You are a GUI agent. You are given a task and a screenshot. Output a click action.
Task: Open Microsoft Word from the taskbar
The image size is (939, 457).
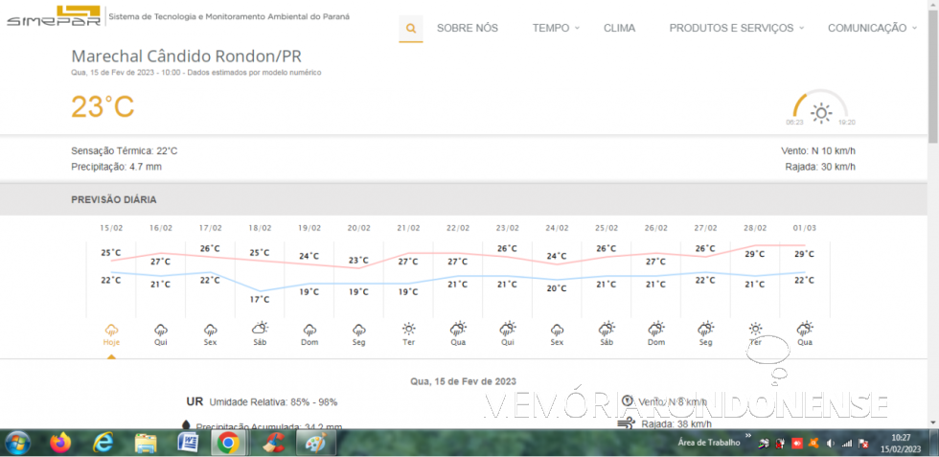coord(188,443)
